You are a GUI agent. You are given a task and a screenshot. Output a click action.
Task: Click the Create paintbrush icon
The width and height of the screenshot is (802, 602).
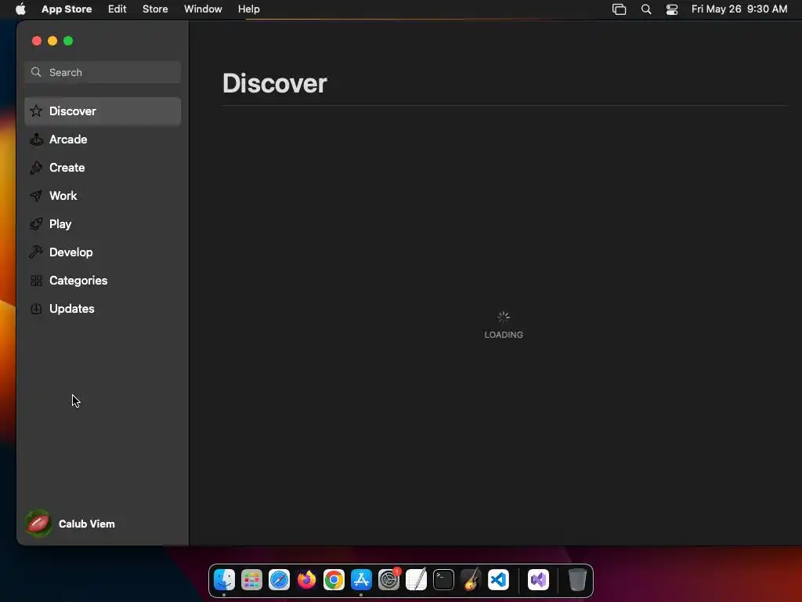point(36,168)
